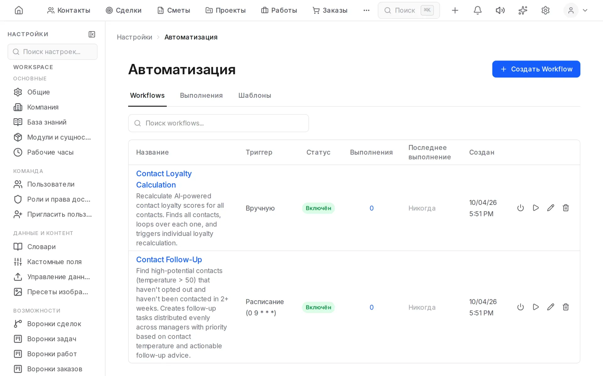The image size is (603, 376).
Task: Click the speaker announcements icon
Action: (500, 10)
